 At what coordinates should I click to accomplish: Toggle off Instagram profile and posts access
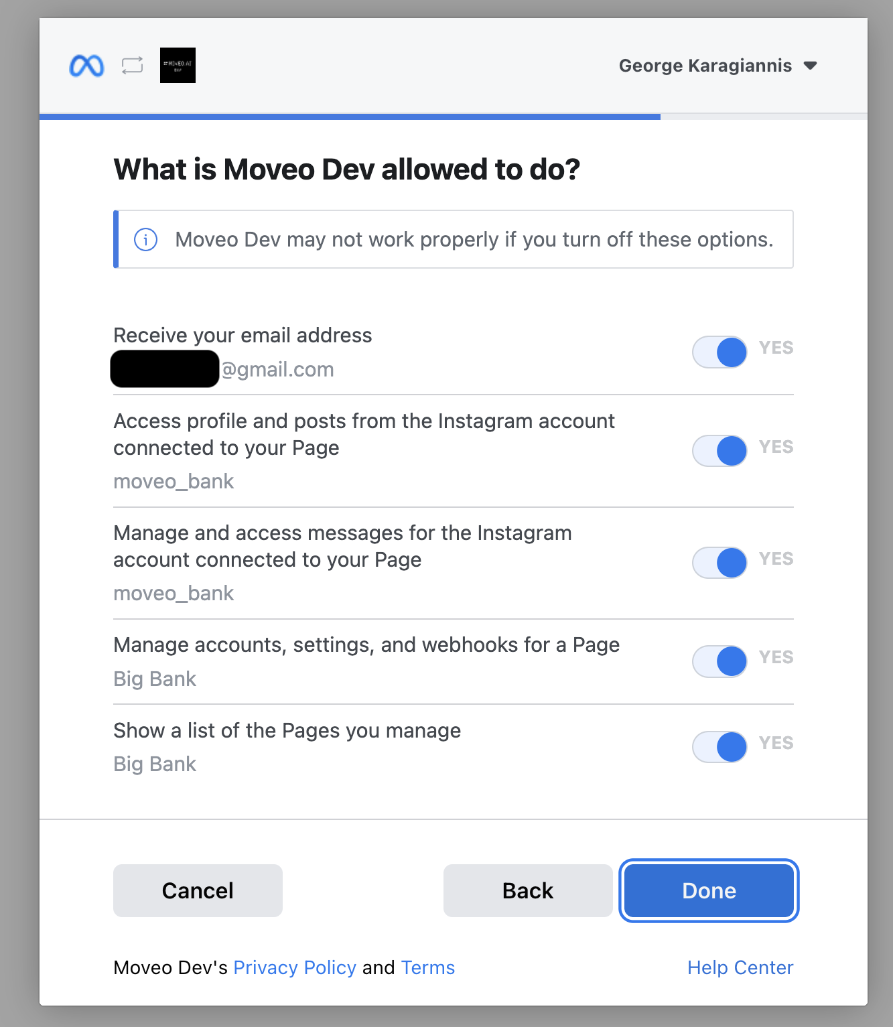click(x=719, y=451)
